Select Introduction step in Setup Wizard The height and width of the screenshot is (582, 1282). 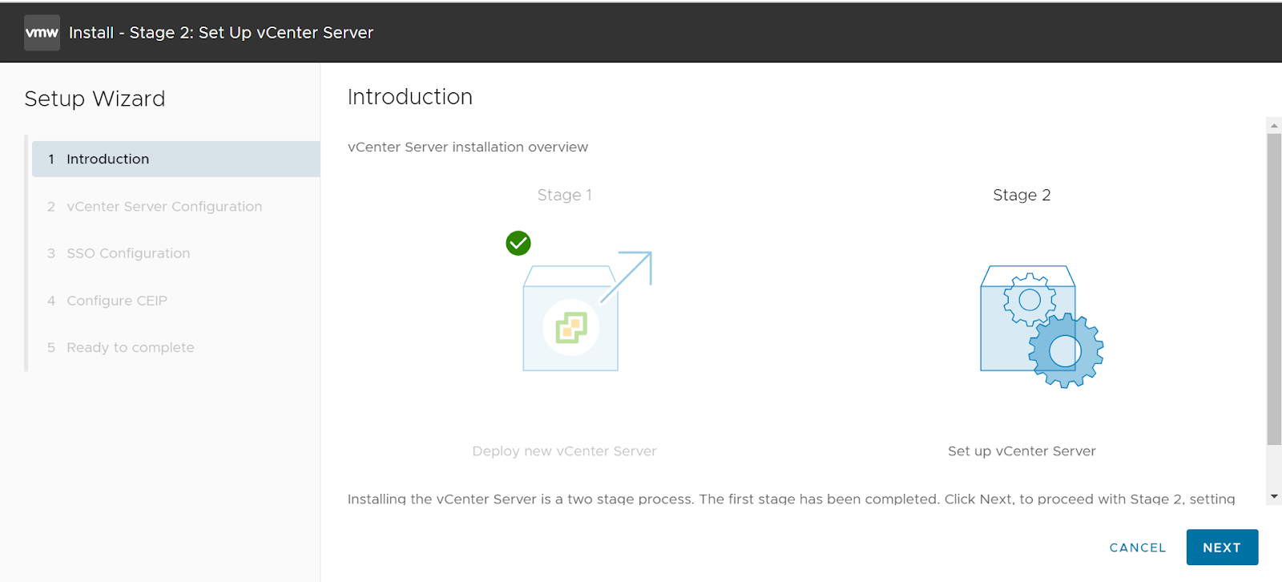[x=175, y=159]
